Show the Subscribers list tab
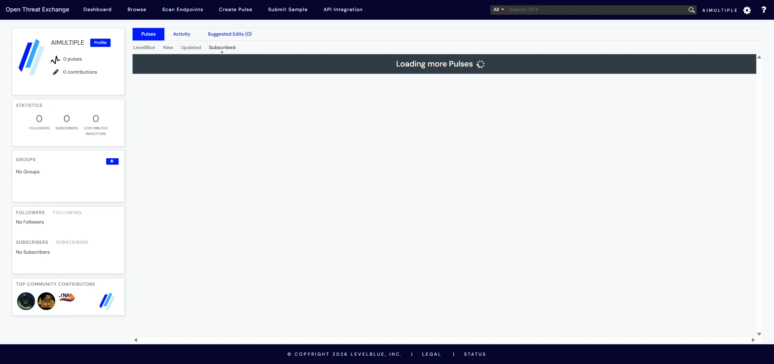The image size is (774, 364). [x=32, y=242]
